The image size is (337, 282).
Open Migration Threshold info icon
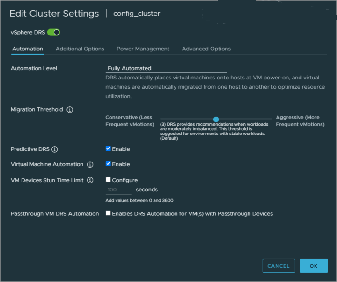coord(70,110)
